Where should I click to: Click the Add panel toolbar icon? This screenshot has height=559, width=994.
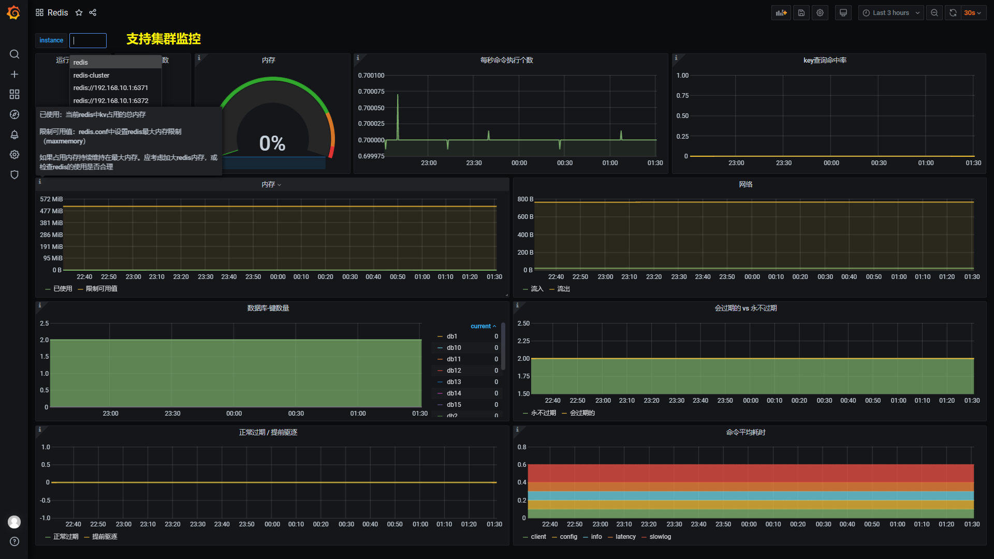pos(781,13)
